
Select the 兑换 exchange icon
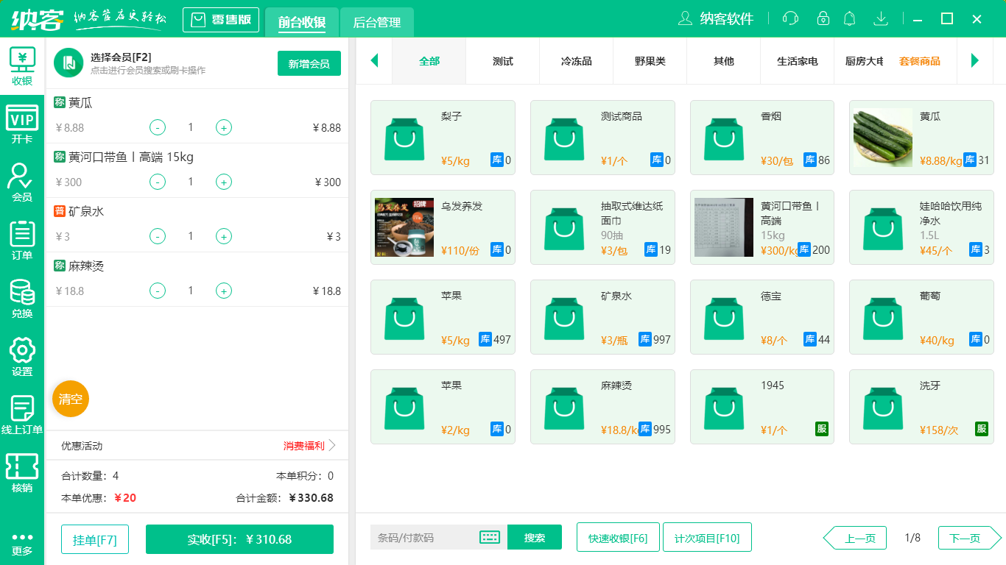[22, 298]
